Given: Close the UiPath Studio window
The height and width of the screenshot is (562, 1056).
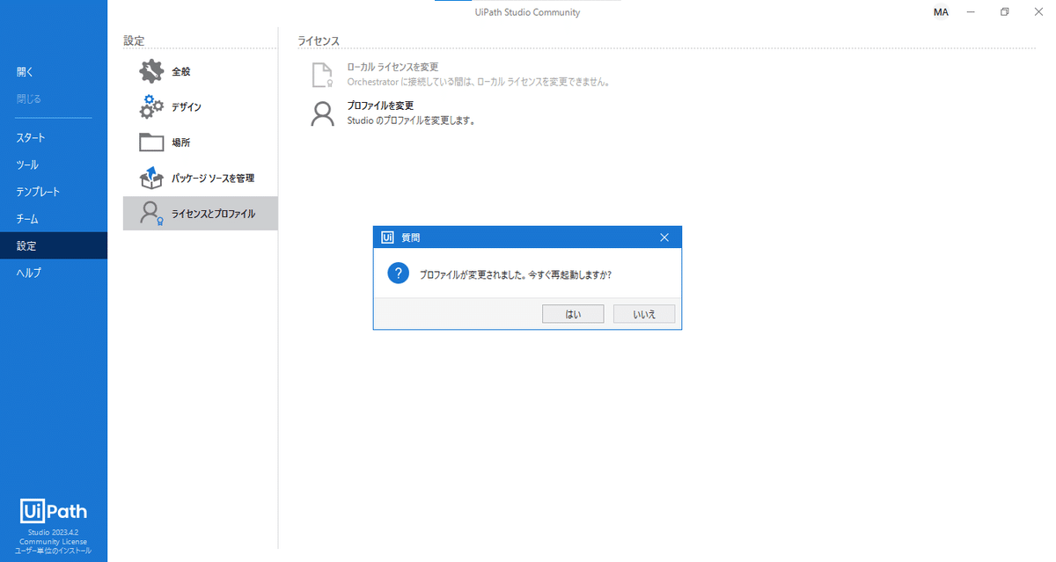Looking at the screenshot, I should [1038, 12].
